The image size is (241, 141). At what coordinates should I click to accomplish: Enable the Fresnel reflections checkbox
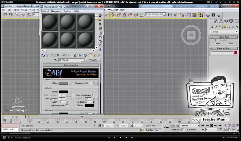click(x=93, y=95)
